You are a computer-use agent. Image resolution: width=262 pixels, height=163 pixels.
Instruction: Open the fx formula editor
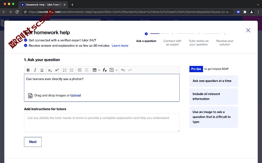(105, 70)
